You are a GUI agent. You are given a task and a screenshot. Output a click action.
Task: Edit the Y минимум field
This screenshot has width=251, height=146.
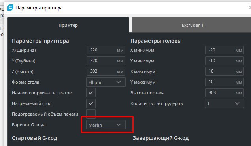225,61
